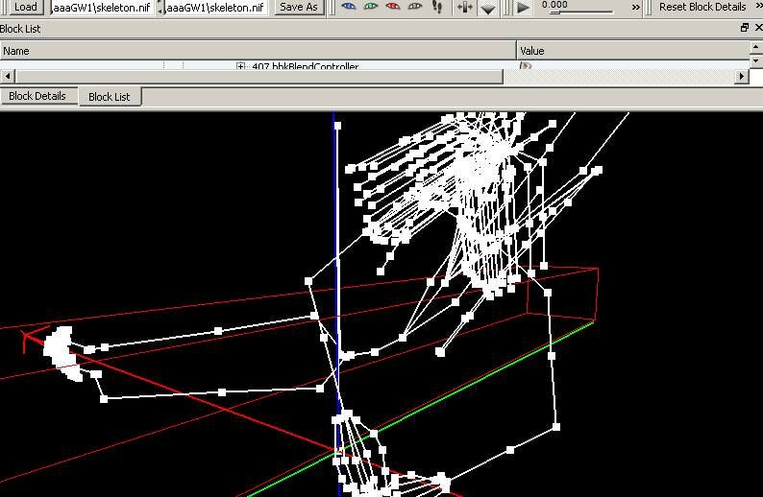Click the Block List vertical scroll up arrow
763x497 pixels.
pyautogui.click(x=755, y=48)
